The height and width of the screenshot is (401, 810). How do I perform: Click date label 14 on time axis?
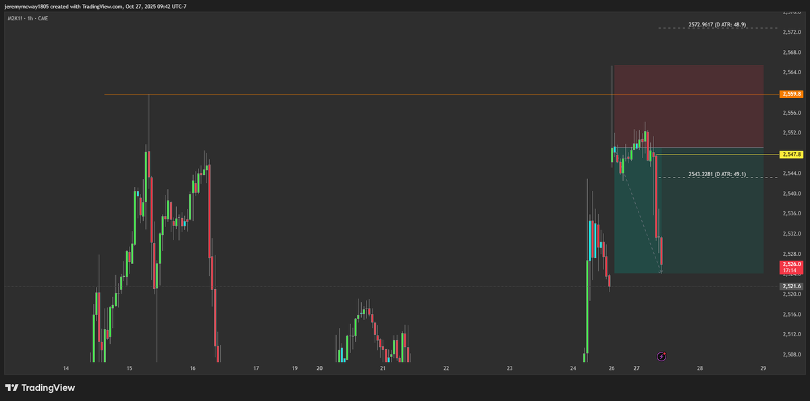pos(66,369)
